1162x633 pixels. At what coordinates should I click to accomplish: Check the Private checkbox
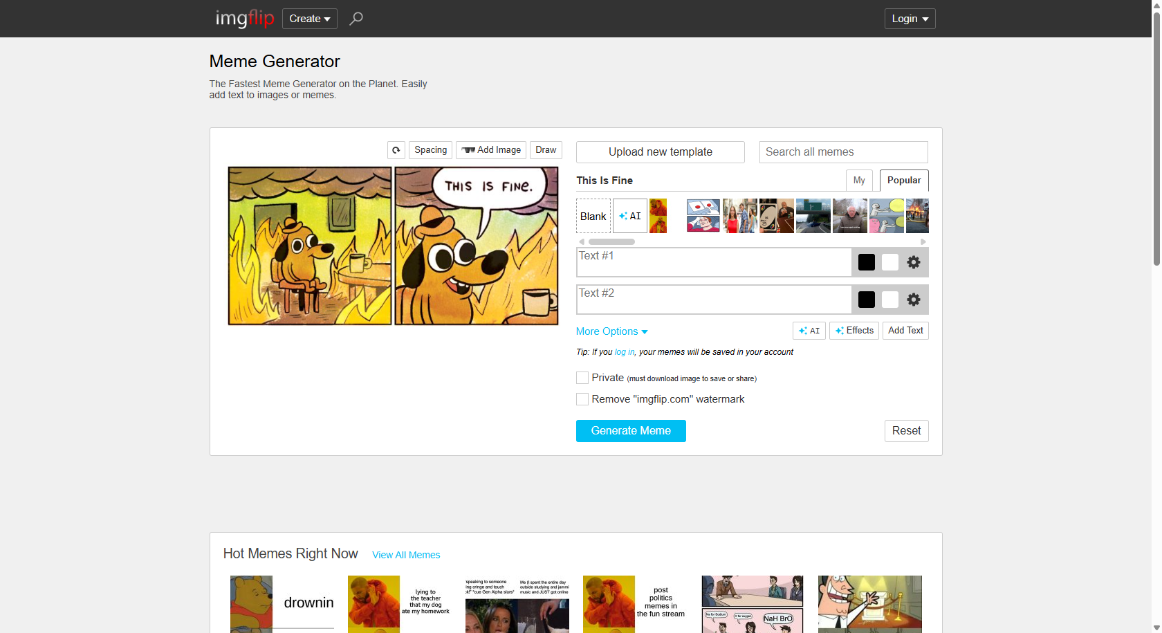click(582, 378)
